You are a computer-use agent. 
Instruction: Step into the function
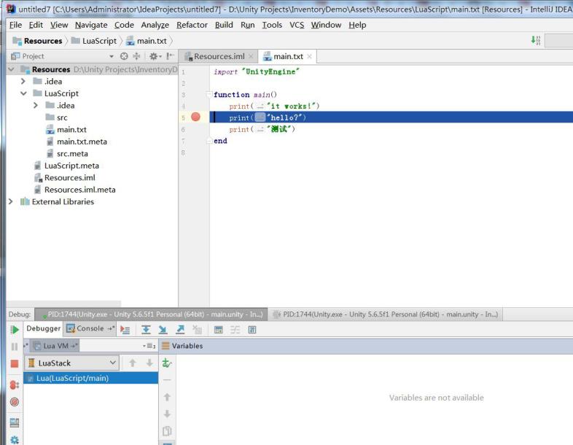click(x=163, y=330)
